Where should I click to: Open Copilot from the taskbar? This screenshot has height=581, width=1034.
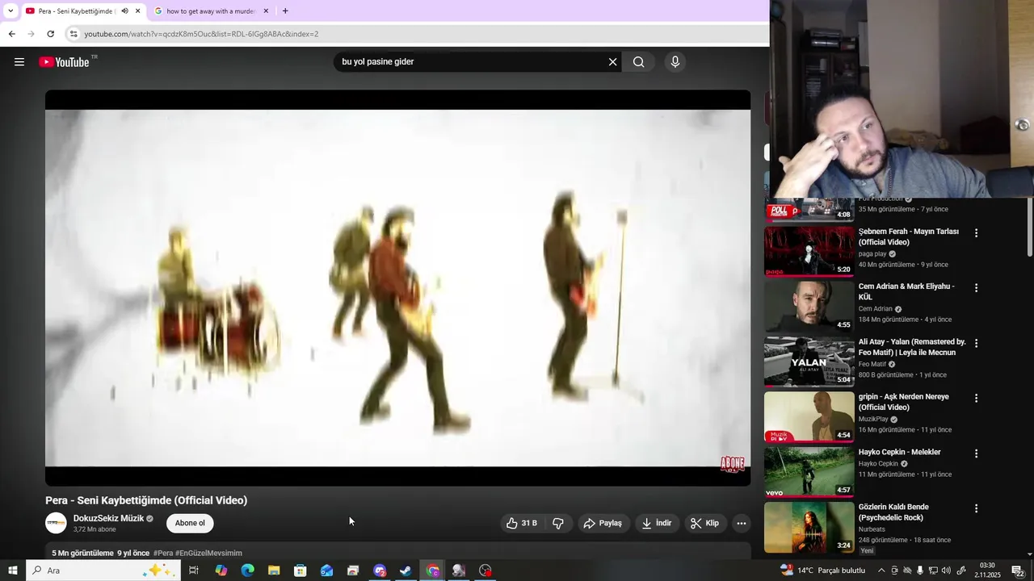click(x=221, y=571)
